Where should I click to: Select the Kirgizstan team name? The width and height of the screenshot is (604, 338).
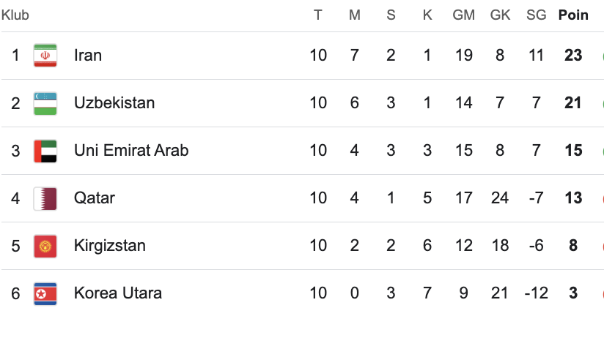[x=110, y=246]
